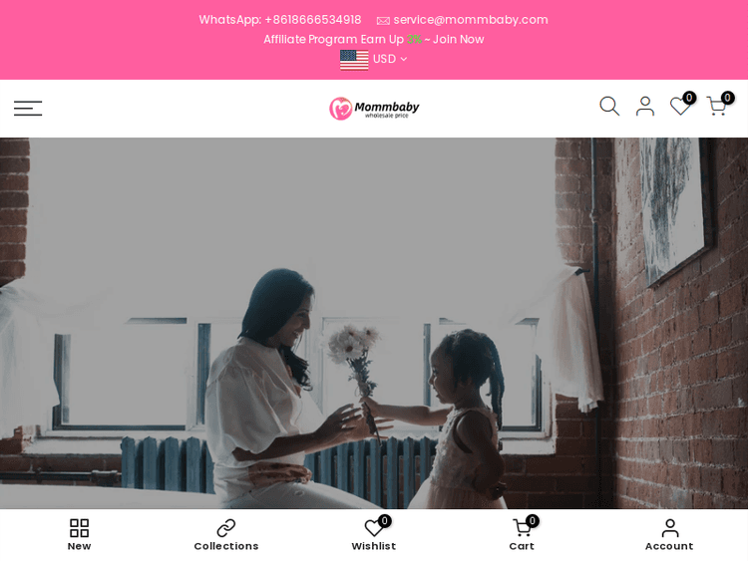
Task: Click the 3% affiliate percentage text
Action: point(414,39)
